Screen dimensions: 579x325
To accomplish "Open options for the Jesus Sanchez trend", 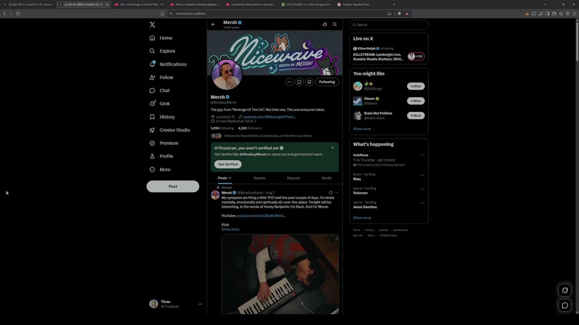I will (x=422, y=203).
